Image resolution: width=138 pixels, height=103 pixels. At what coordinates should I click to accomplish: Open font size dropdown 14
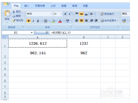61,14
